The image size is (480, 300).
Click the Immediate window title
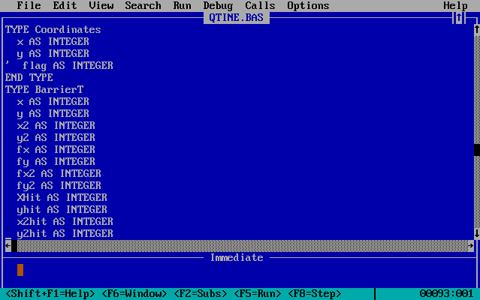[237, 257]
